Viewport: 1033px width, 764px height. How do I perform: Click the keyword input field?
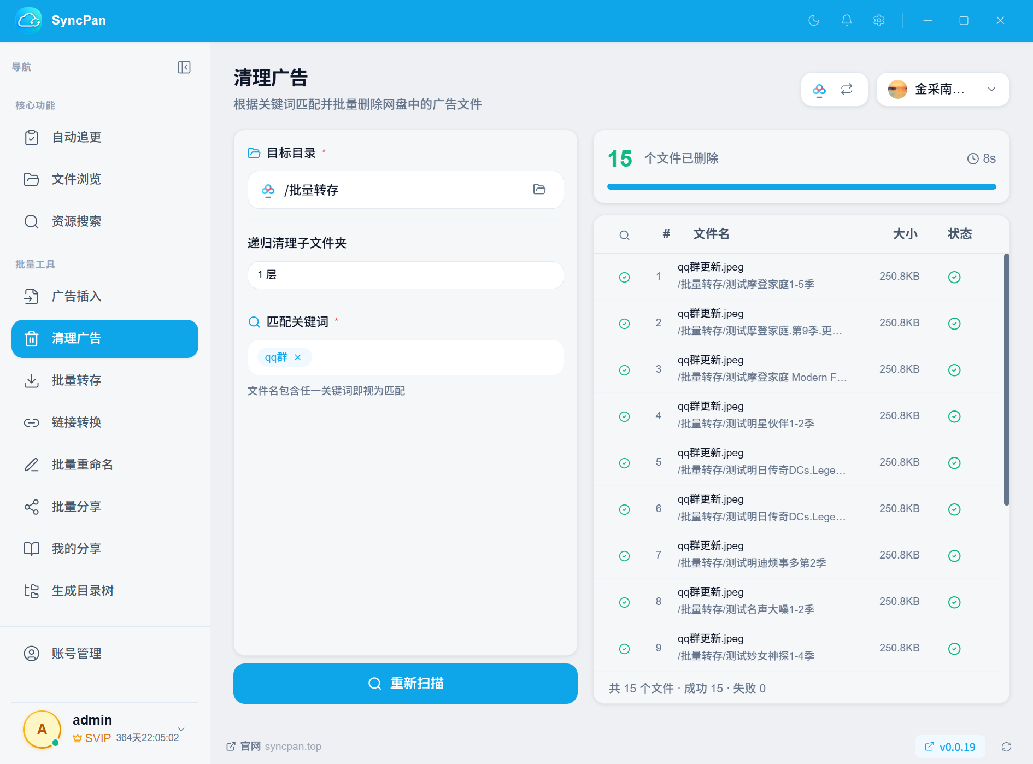point(406,357)
